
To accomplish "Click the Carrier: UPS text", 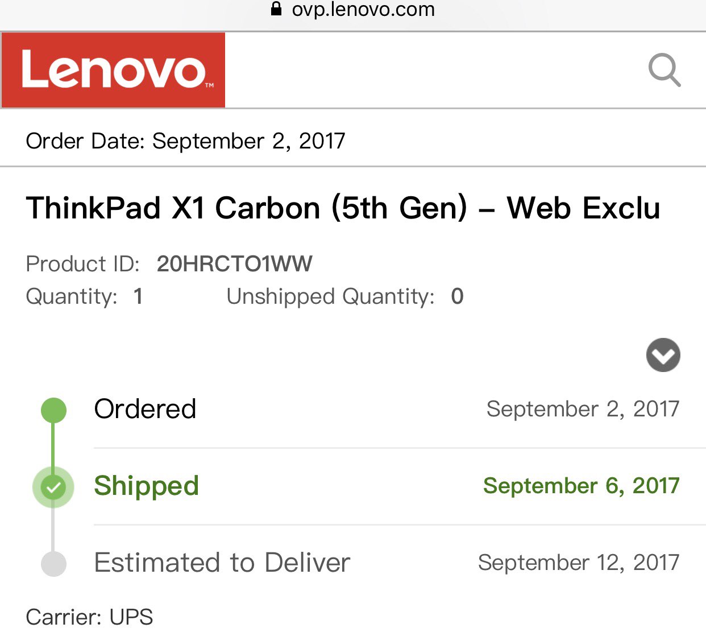I will click(89, 617).
